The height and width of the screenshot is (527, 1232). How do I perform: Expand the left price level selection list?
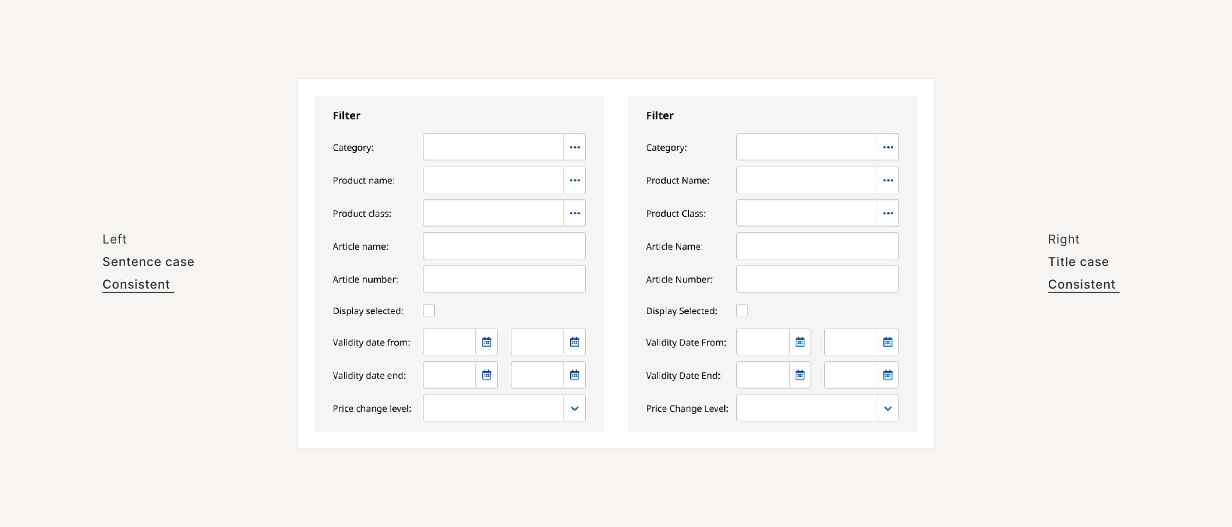[574, 408]
